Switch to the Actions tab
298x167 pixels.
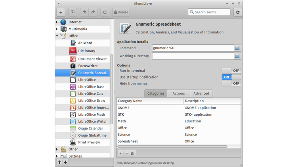click(178, 94)
